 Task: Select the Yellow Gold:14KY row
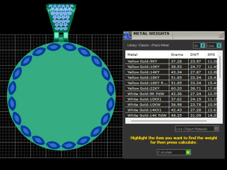tap(171, 72)
